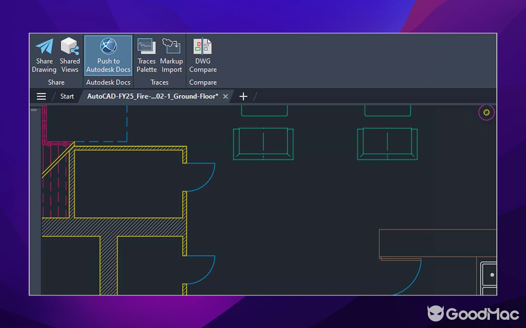The image size is (526, 328).
Task: Launch Markup Import
Action: click(171, 55)
